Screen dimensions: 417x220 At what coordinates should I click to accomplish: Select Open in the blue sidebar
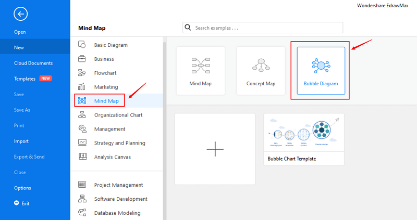coord(20,32)
